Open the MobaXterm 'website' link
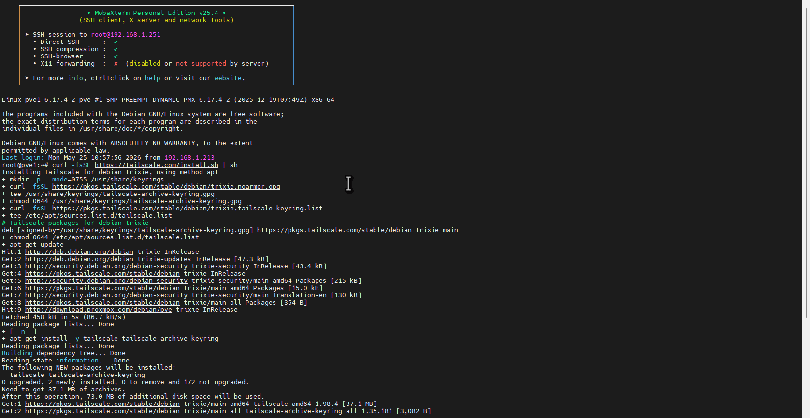 coord(228,78)
